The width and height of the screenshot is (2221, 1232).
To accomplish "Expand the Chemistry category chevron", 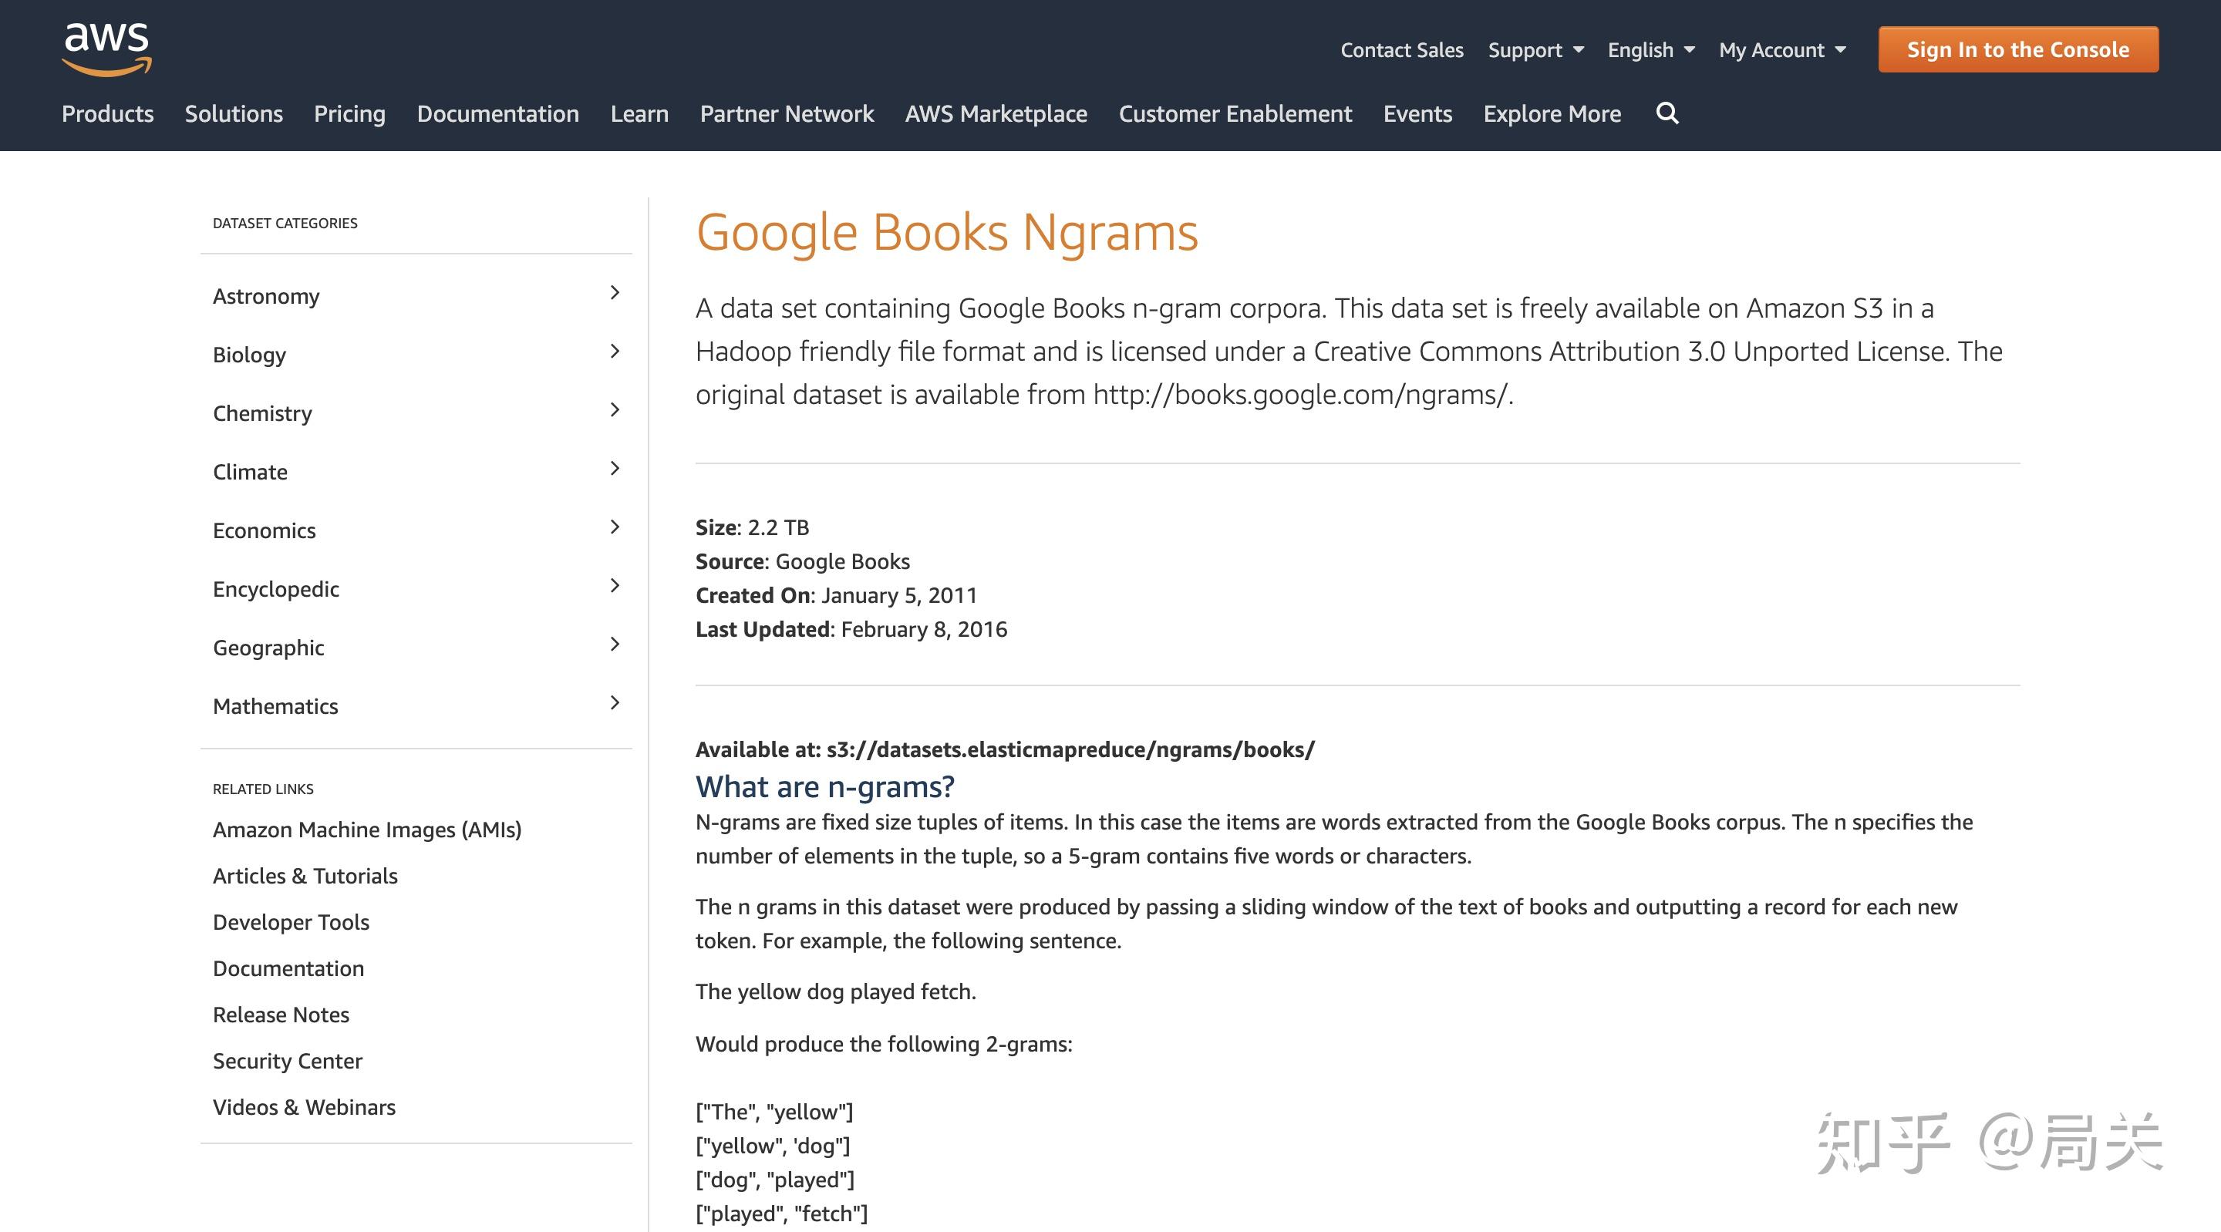I will [614, 410].
